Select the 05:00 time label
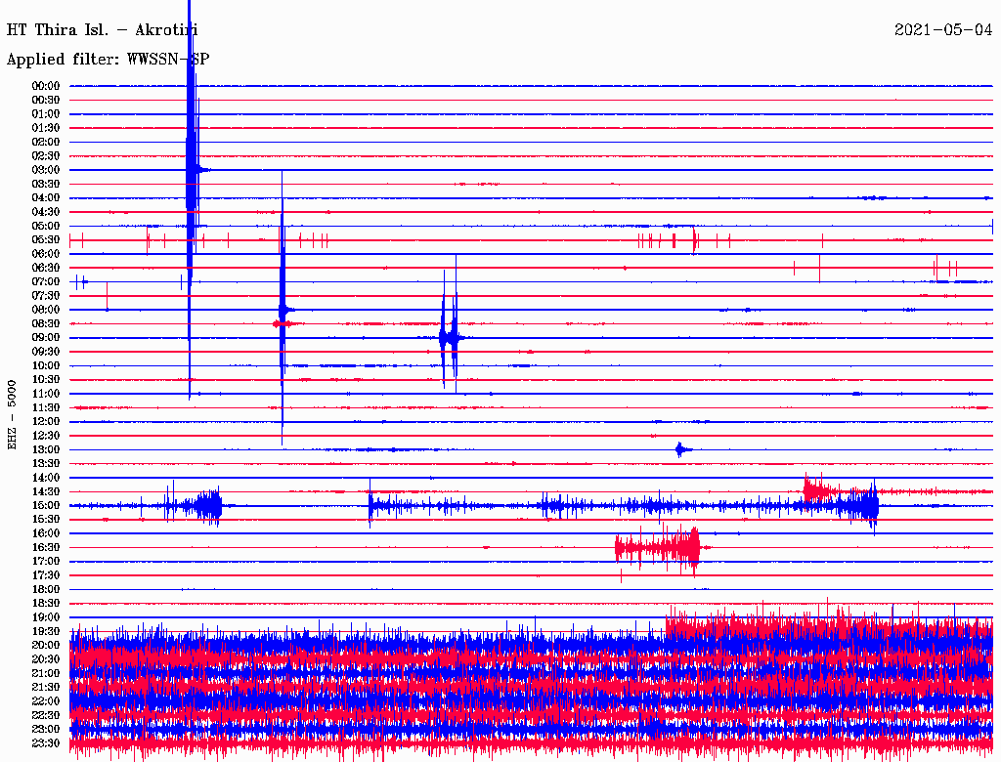This screenshot has width=1001, height=762. point(45,226)
